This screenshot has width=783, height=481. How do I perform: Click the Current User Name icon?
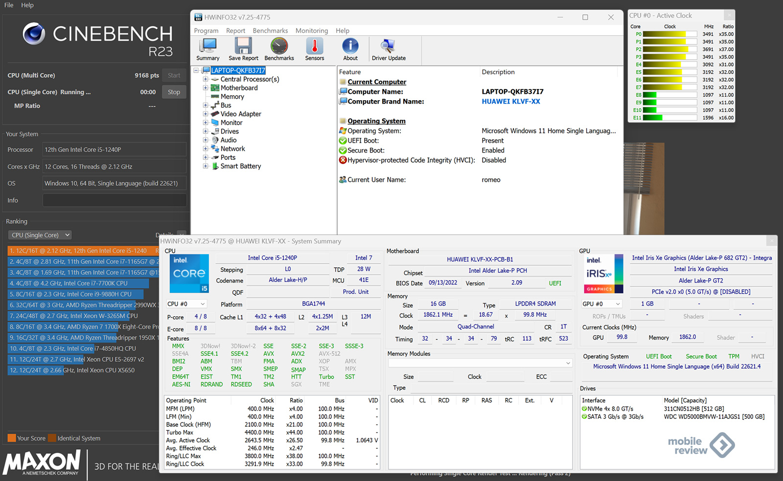pos(343,180)
